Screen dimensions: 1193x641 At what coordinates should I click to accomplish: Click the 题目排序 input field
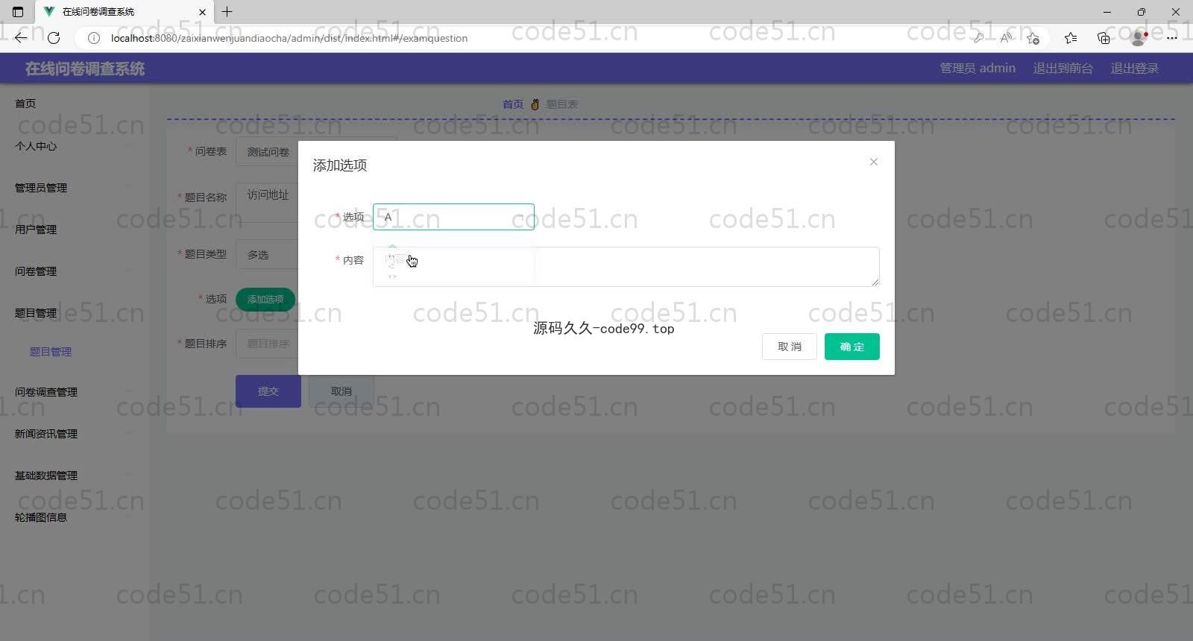(x=267, y=344)
